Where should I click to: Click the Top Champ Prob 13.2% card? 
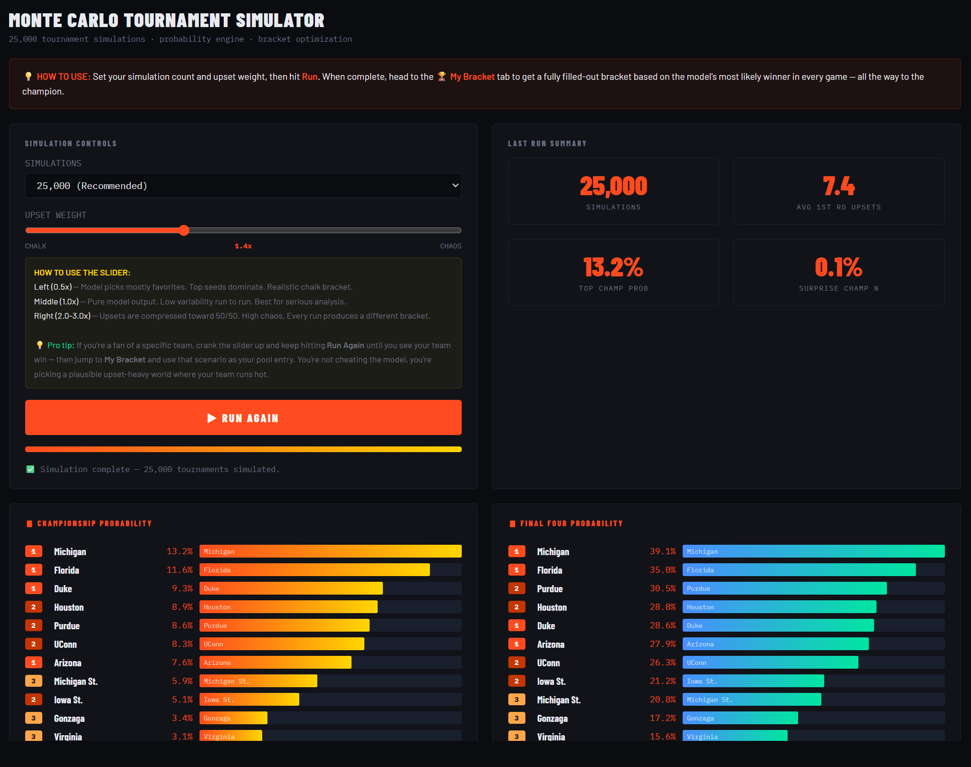click(613, 272)
